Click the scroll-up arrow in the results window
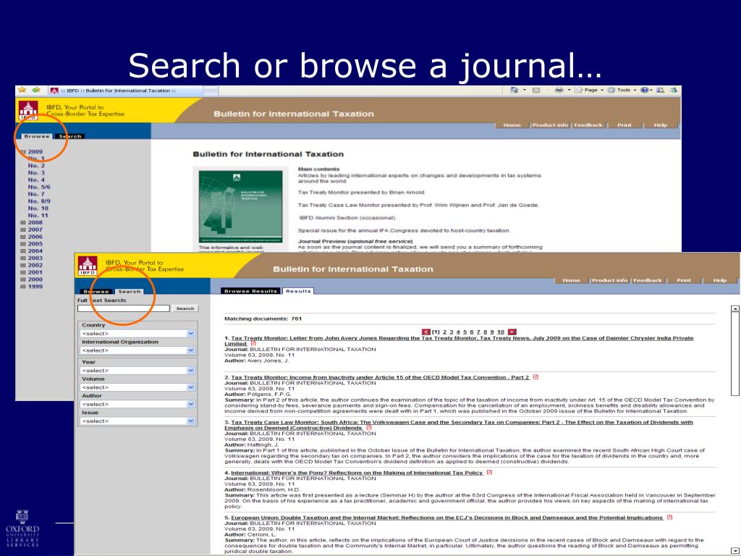This screenshot has height=556, width=741. click(735, 308)
